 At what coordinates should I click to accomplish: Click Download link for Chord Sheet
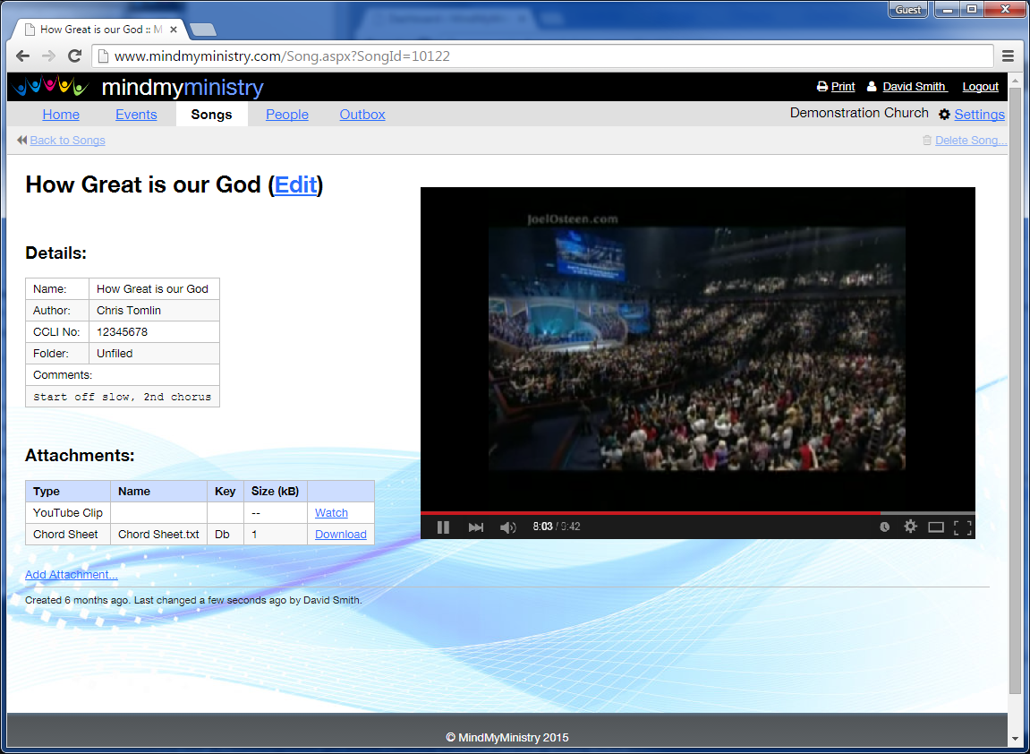pyautogui.click(x=340, y=535)
